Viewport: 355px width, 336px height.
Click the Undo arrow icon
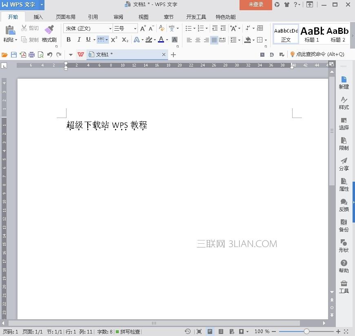click(50, 55)
